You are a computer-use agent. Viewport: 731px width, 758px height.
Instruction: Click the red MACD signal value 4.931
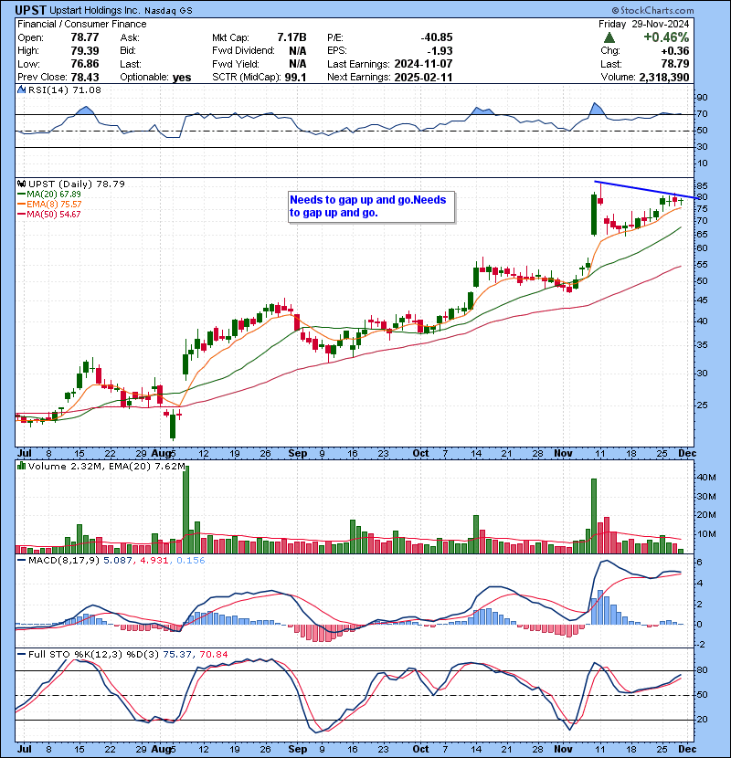pos(154,561)
